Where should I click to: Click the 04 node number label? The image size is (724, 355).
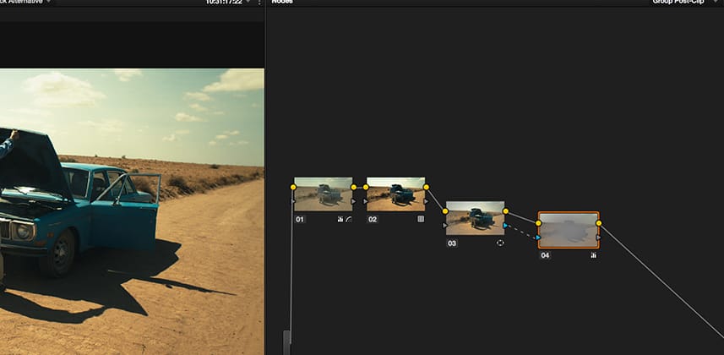click(545, 255)
